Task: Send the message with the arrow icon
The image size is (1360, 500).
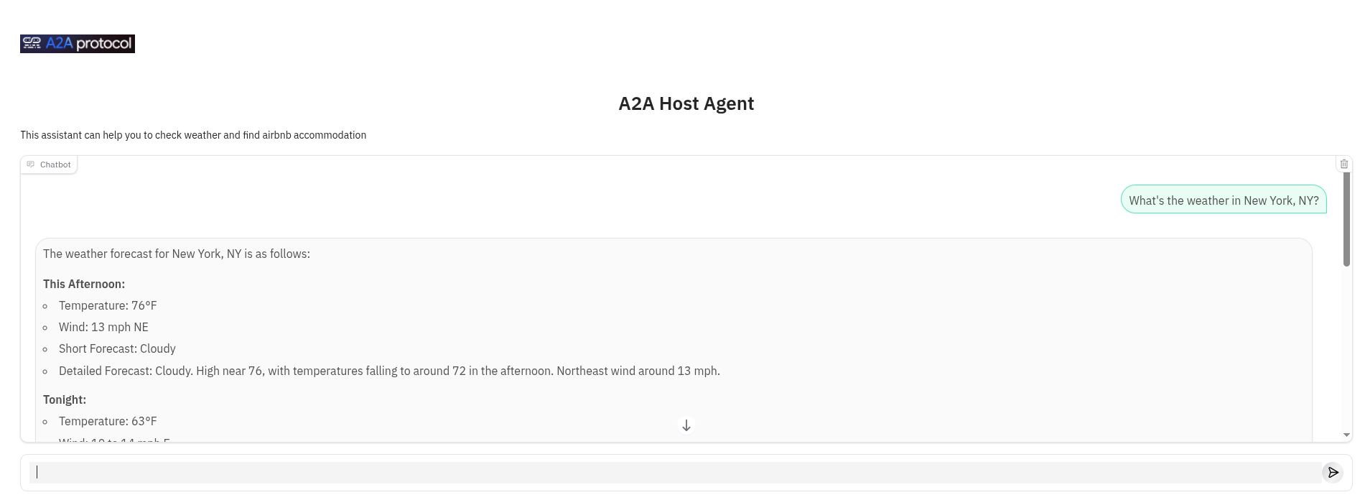Action: click(1333, 472)
